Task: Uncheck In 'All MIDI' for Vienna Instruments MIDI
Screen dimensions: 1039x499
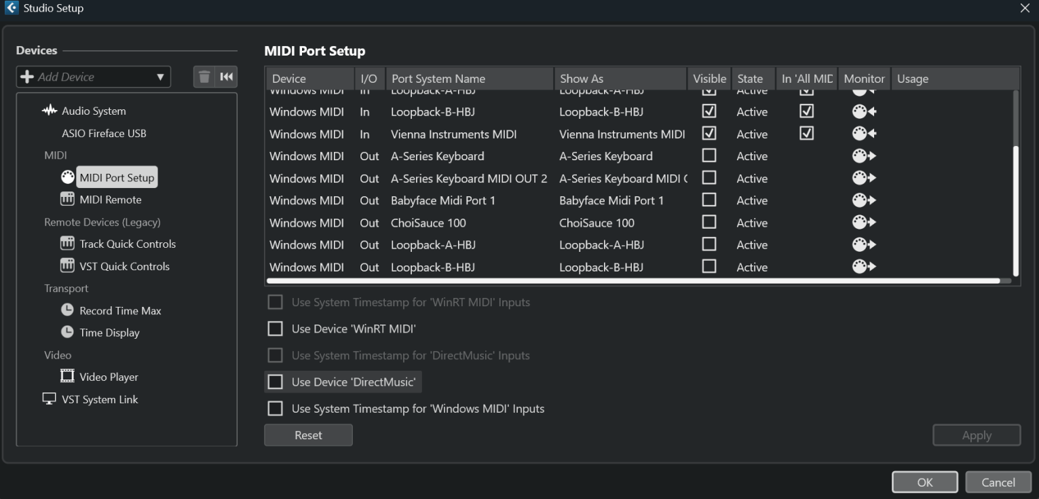Action: (806, 133)
